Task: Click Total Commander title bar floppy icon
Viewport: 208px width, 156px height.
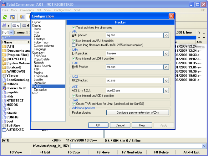Action: coord(3,4)
